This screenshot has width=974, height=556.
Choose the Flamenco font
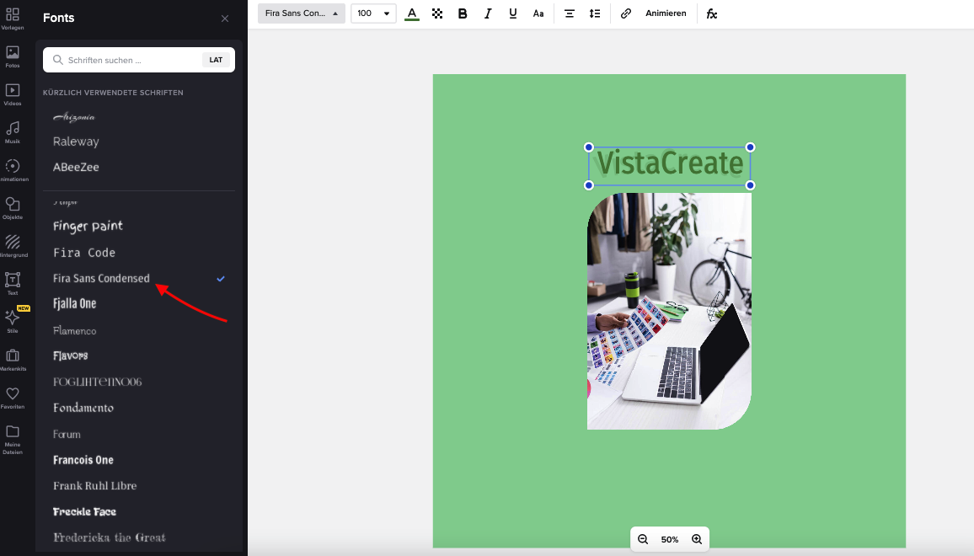pos(74,330)
